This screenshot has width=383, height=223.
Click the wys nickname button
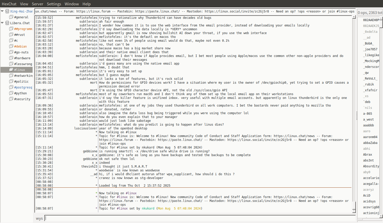coord(39,218)
